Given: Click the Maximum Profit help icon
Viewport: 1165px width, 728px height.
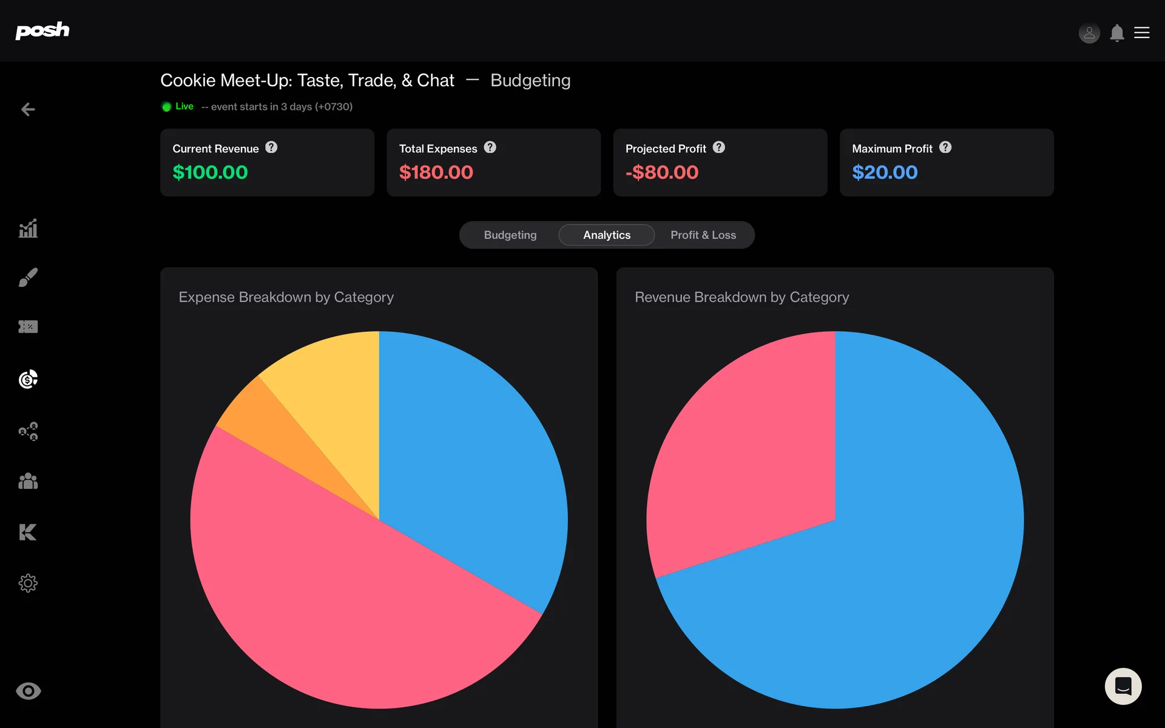Looking at the screenshot, I should (945, 147).
